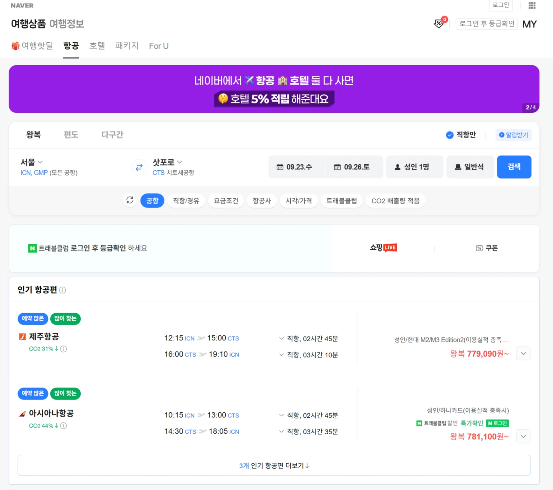Viewport: 553px width, 490px height.
Task: Click CO2 info icon under 아시아나항공
Action: click(64, 426)
